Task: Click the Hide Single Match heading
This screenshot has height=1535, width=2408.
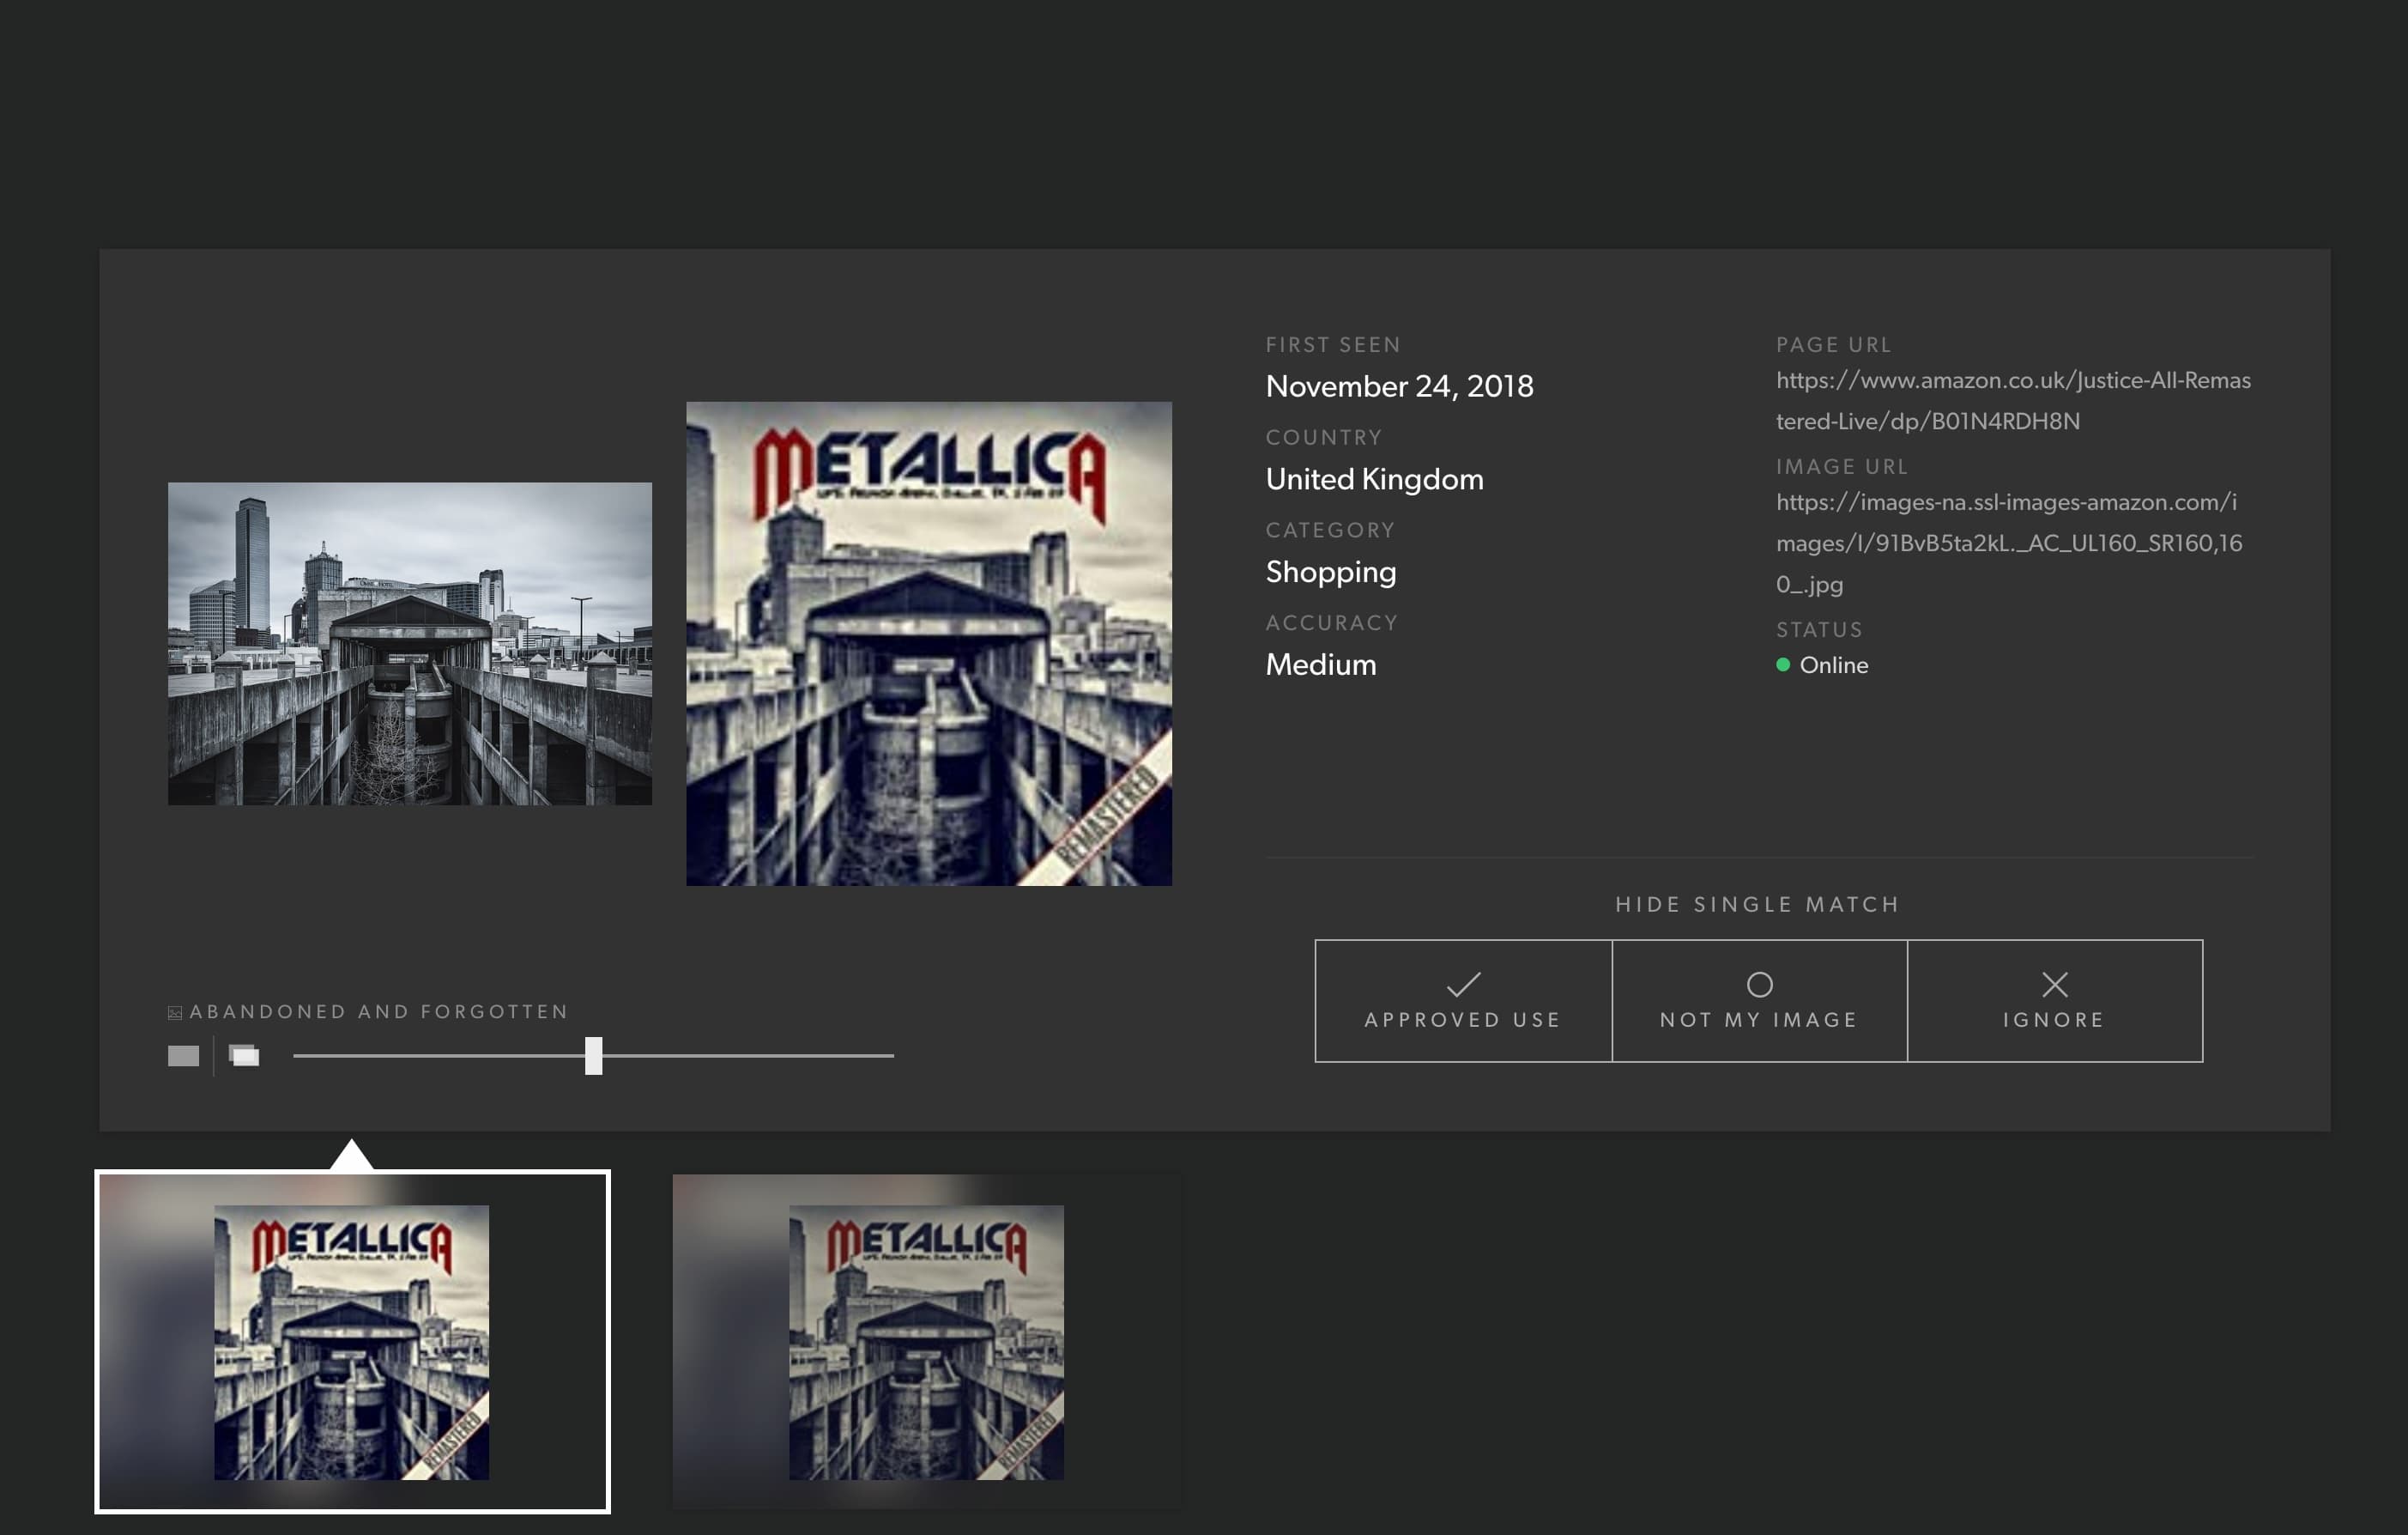Action: click(1757, 905)
